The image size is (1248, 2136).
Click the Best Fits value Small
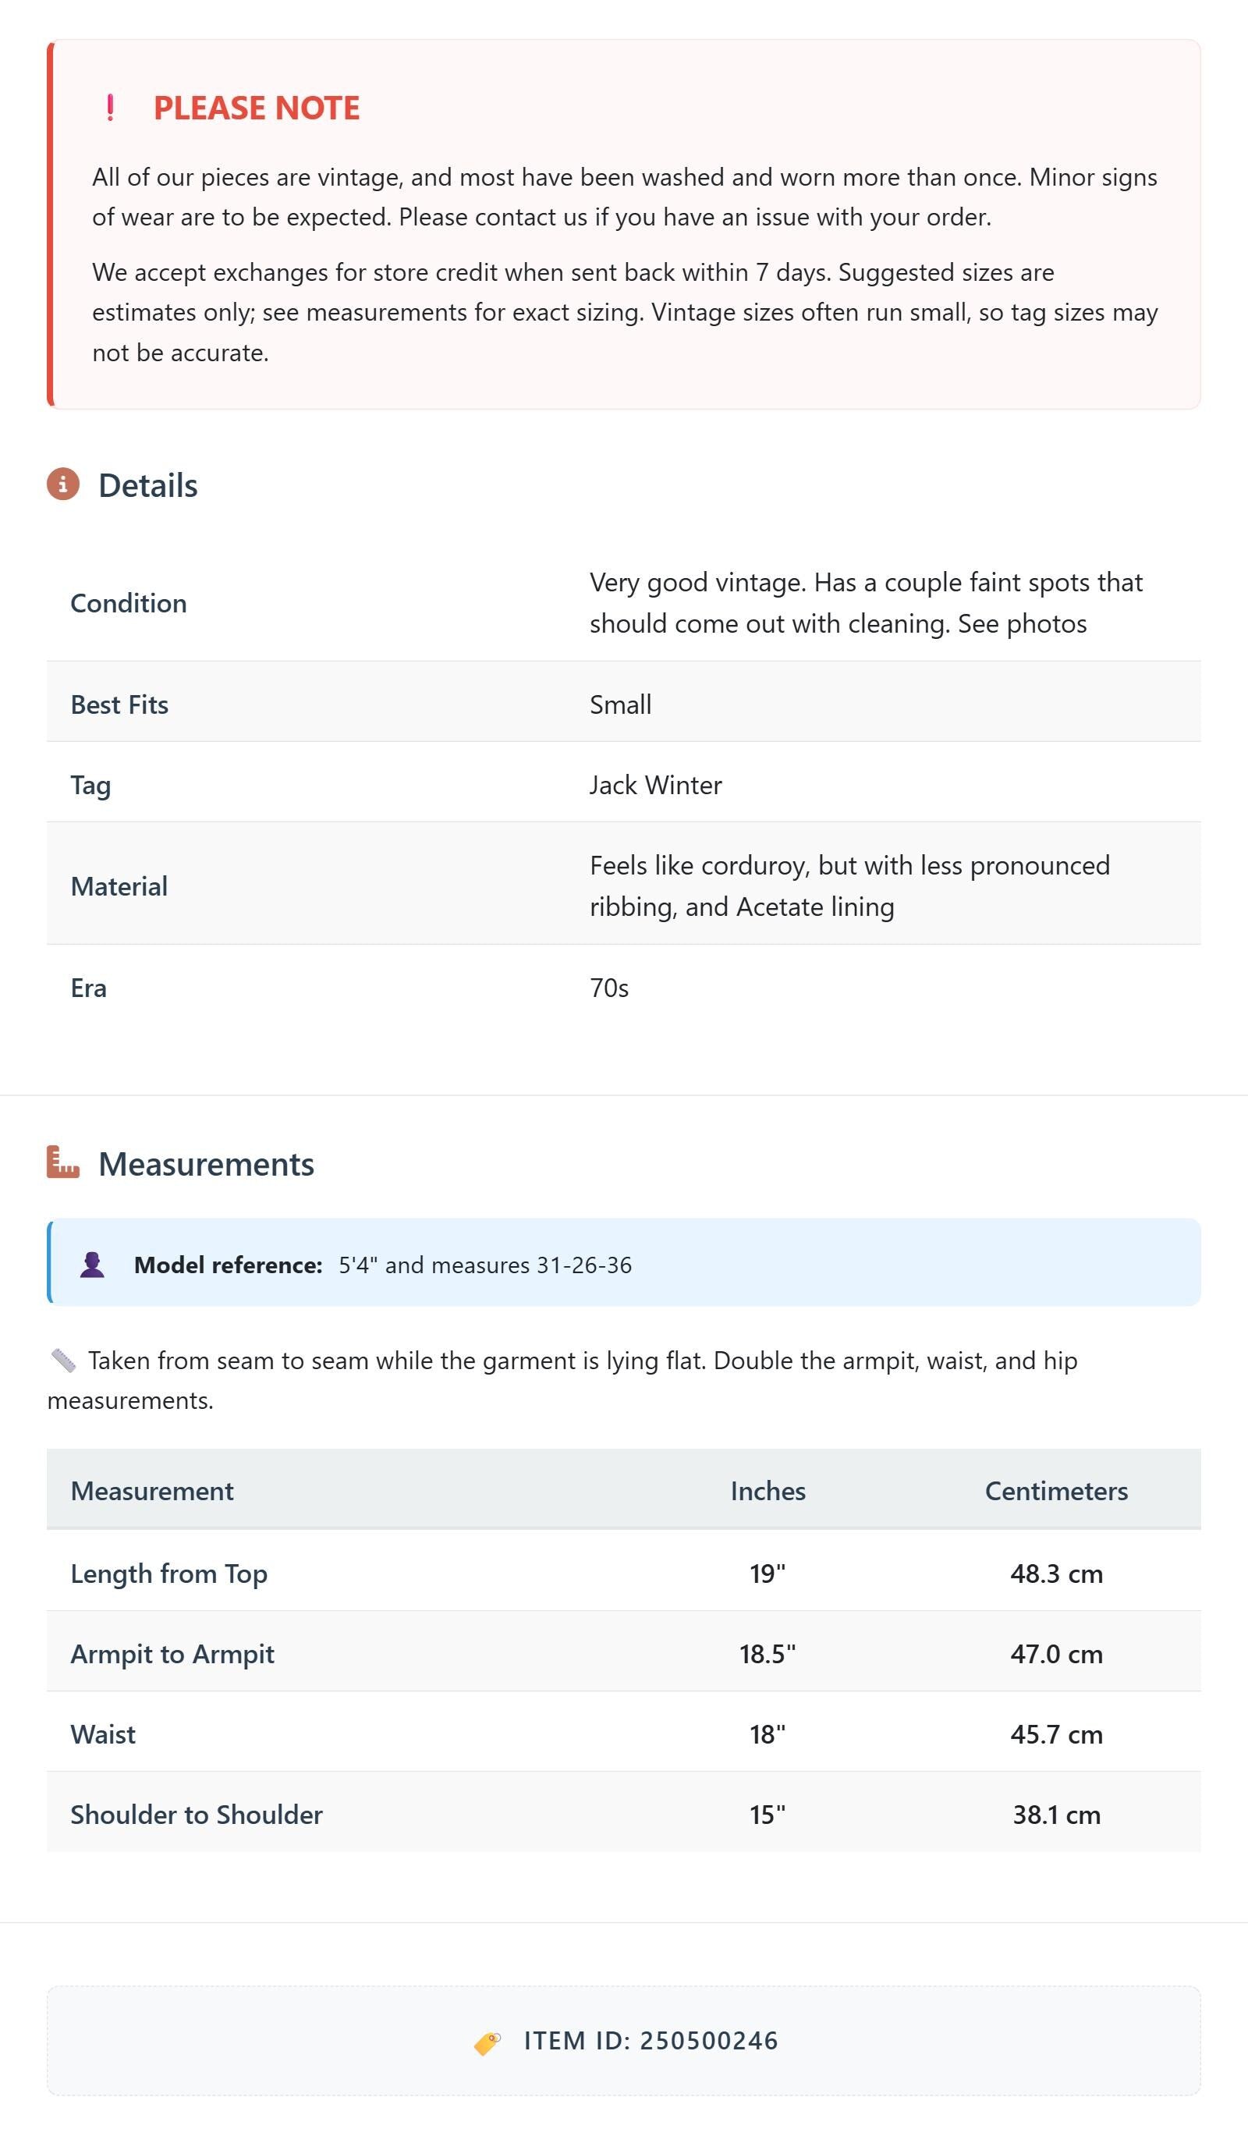click(x=620, y=704)
